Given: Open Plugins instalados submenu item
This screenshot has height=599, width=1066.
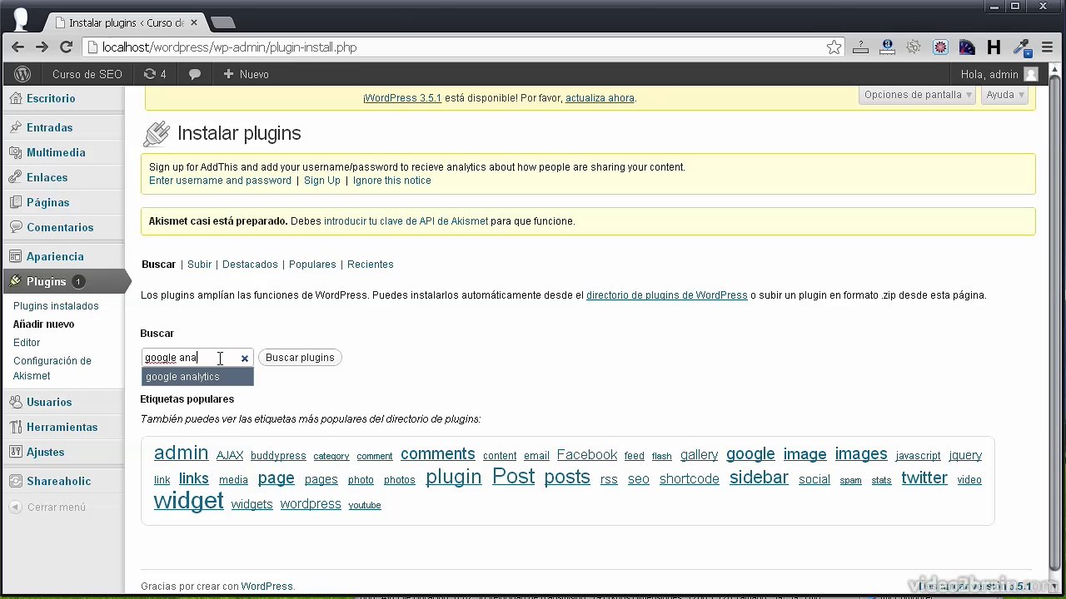Looking at the screenshot, I should (56, 306).
